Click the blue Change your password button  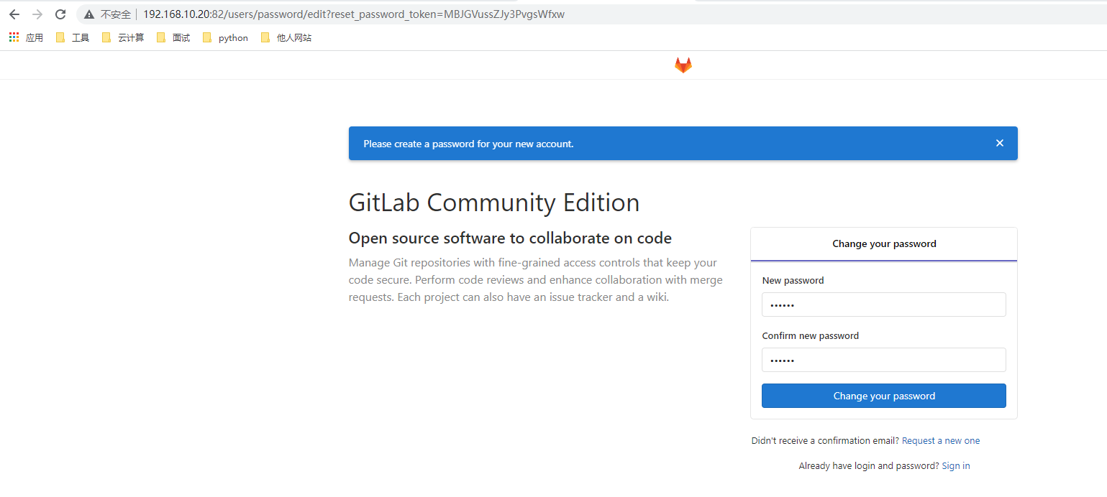coord(884,396)
